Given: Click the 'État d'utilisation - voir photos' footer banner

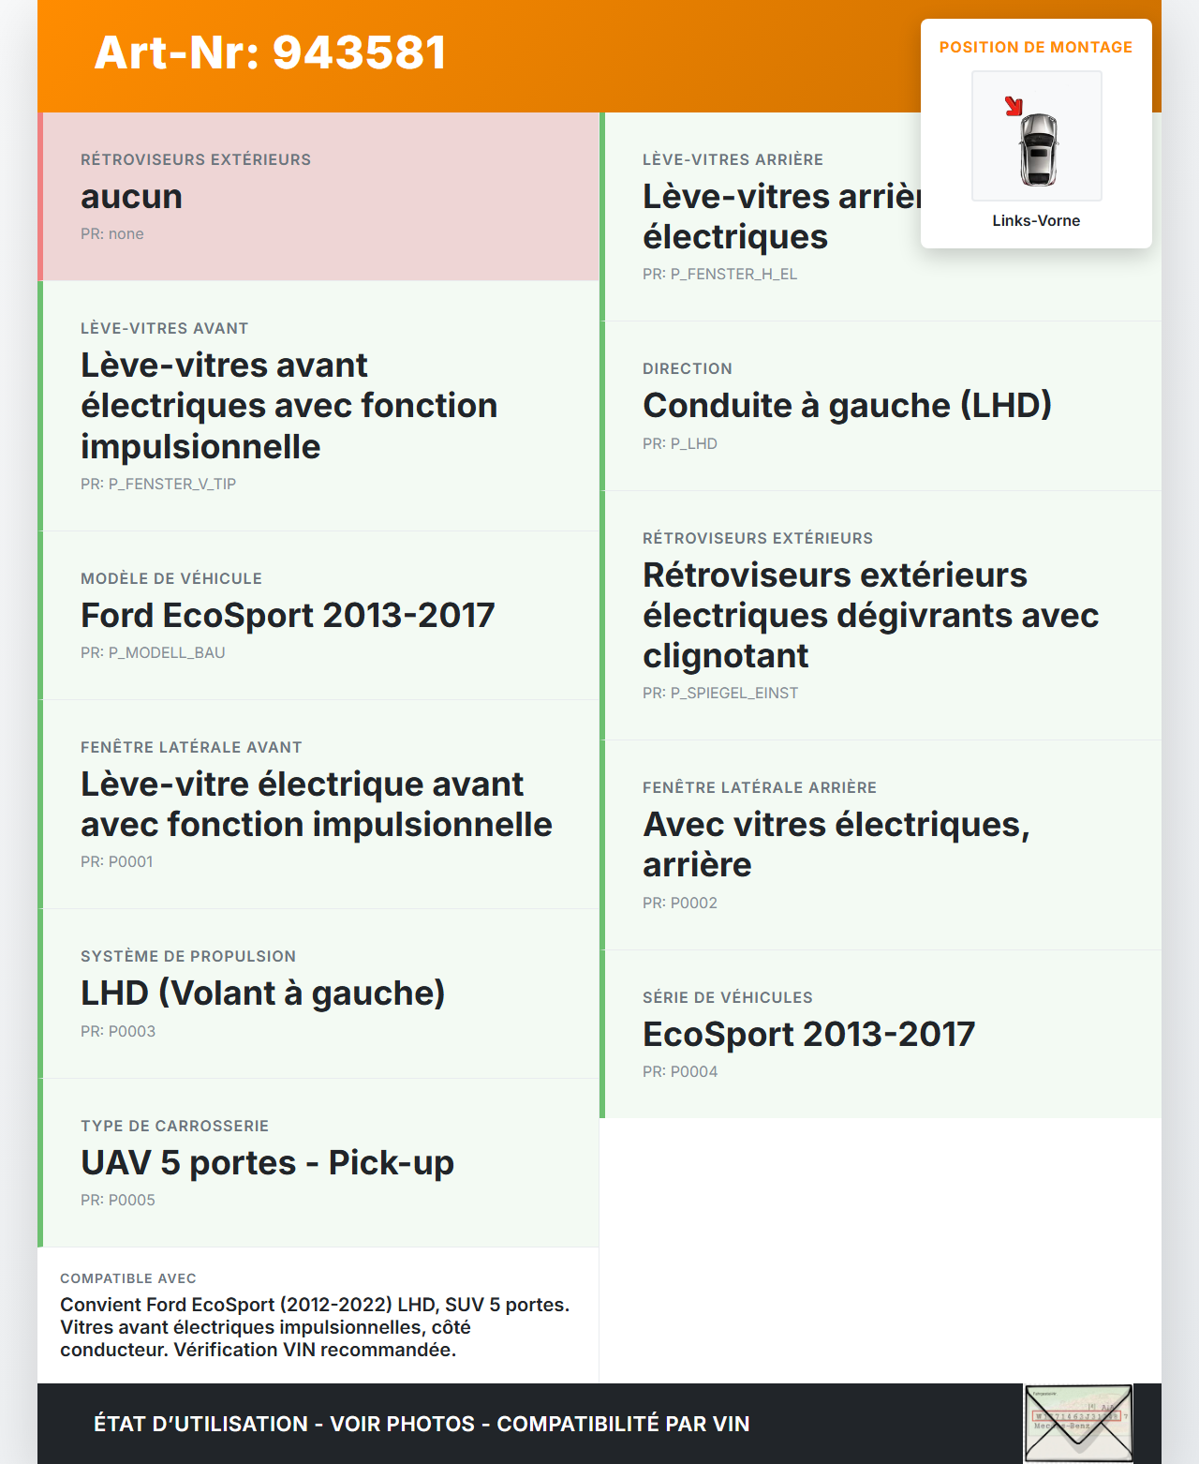Looking at the screenshot, I should (x=422, y=1424).
